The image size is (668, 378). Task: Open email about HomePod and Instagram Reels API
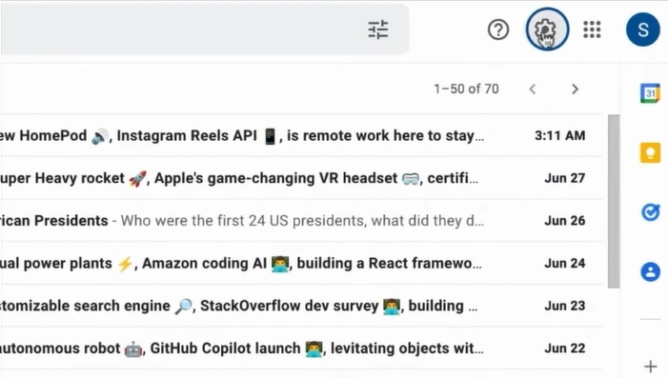302,135
